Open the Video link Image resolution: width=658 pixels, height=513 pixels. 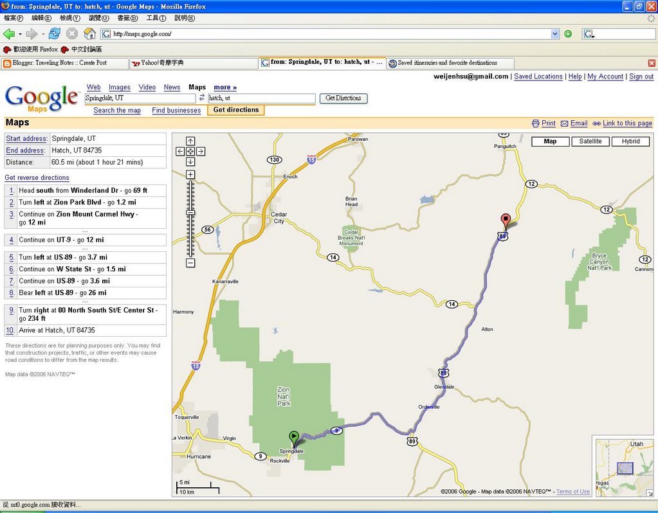[147, 87]
